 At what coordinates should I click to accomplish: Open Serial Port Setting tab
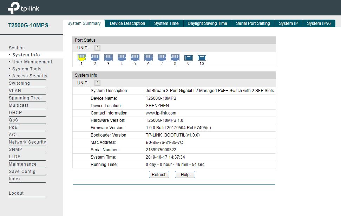253,23
